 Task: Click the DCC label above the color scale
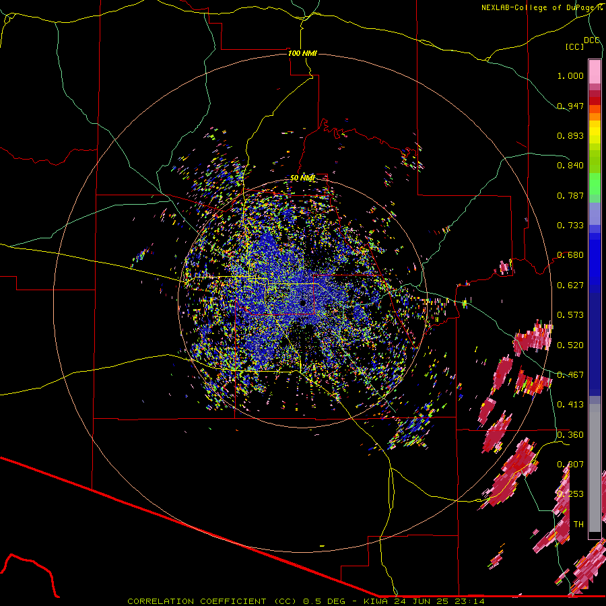592,40
